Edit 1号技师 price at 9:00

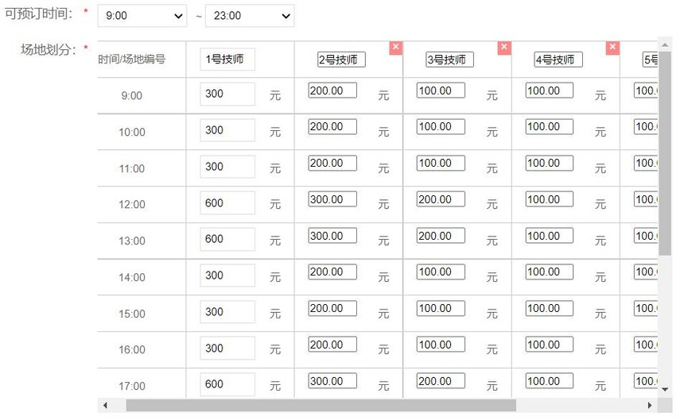click(227, 94)
